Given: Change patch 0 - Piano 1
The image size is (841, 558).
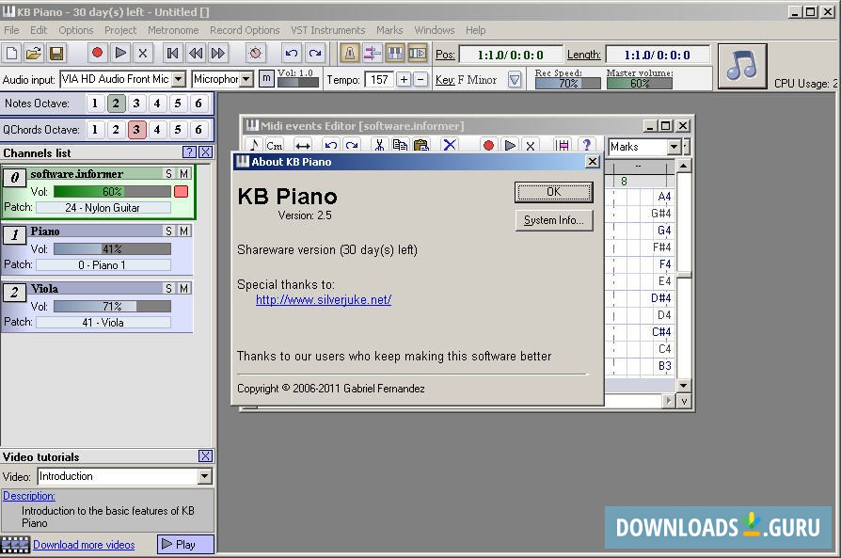Looking at the screenshot, I should coord(103,265).
